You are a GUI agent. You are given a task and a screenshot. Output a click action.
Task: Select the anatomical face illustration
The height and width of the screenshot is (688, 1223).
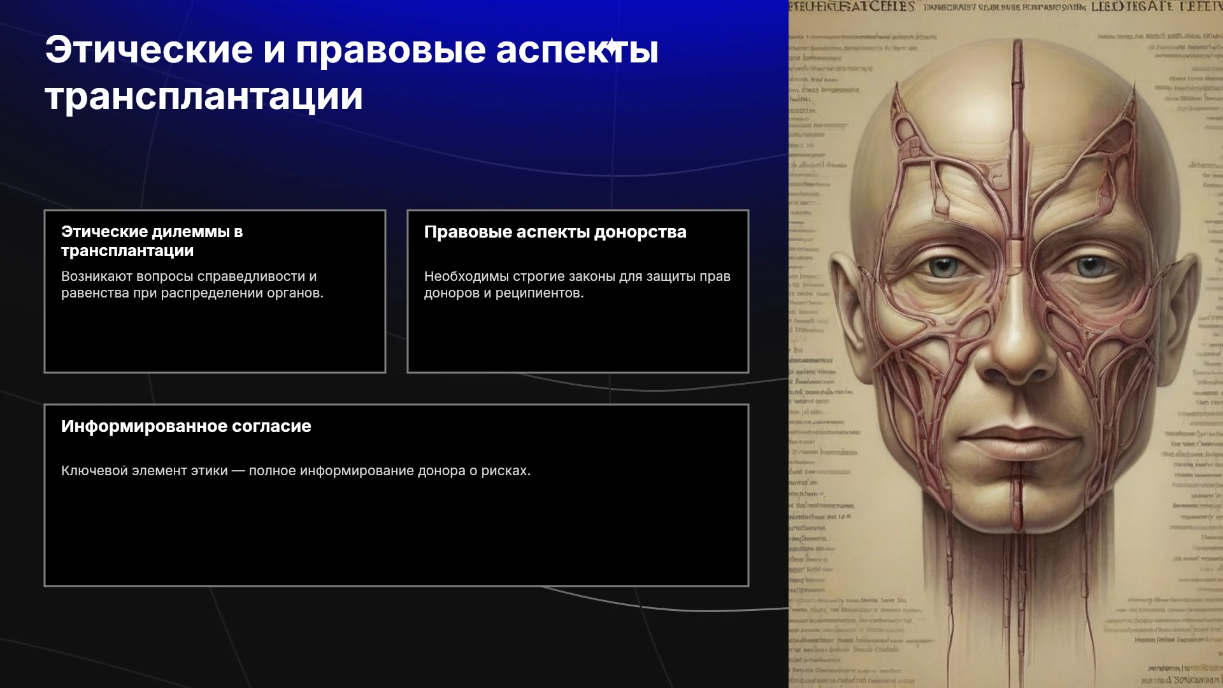1006,344
